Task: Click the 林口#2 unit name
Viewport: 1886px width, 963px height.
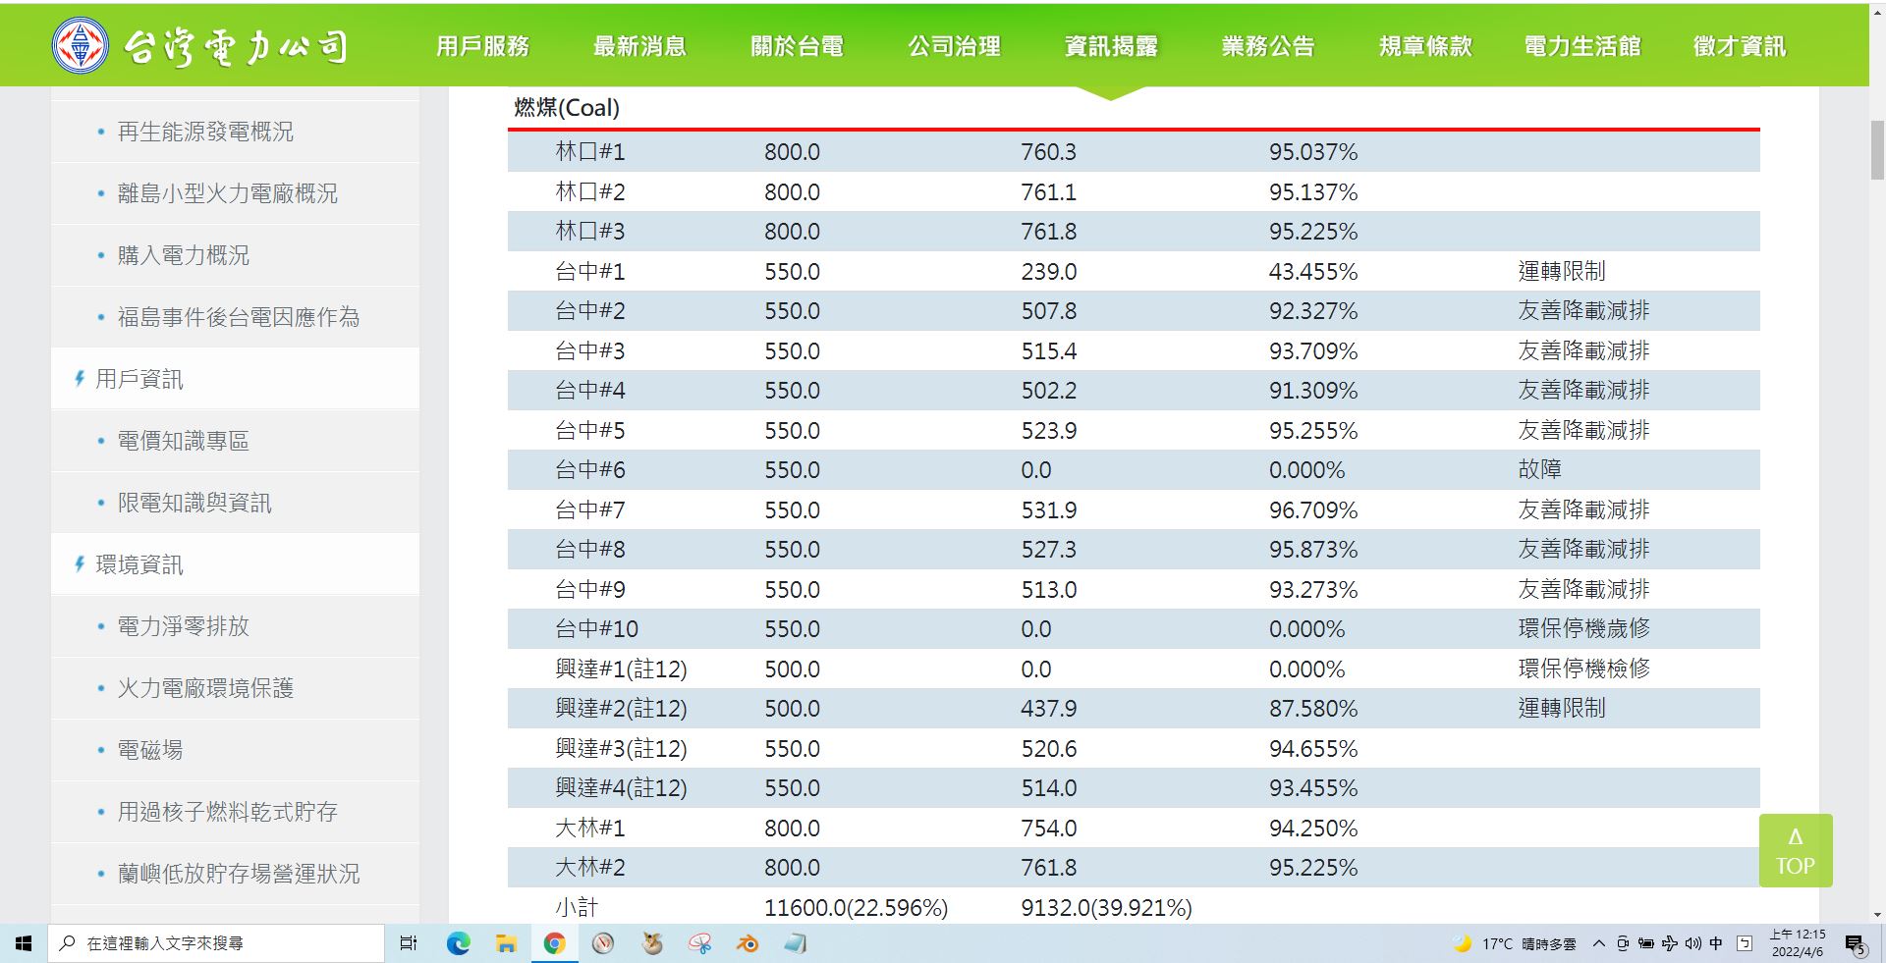Action: point(590,191)
